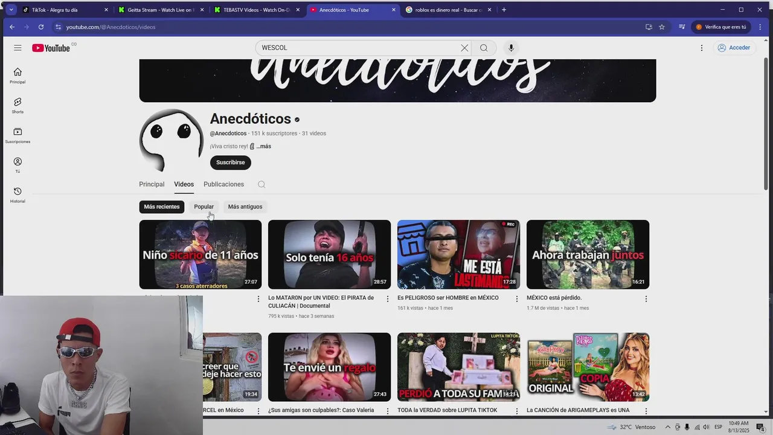Open media controls icon in browser toolbar
The image size is (773, 435).
pos(682,27)
